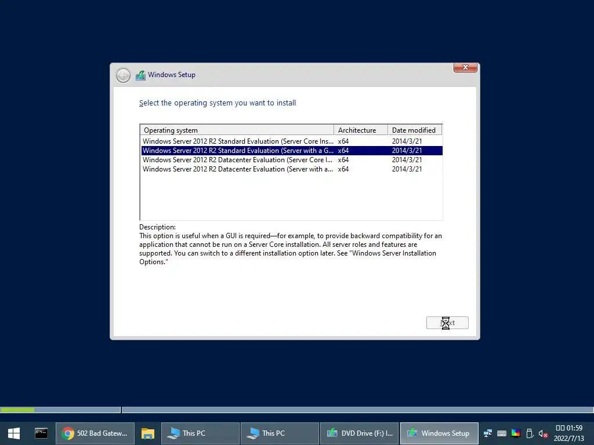
Task: Click the 2014/3/21 date of first row
Action: tap(407, 141)
